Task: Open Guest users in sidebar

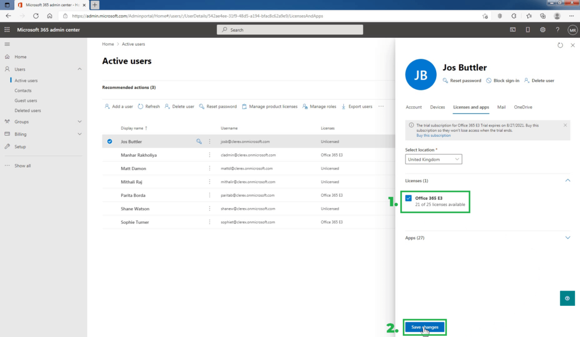Action: pos(25,101)
